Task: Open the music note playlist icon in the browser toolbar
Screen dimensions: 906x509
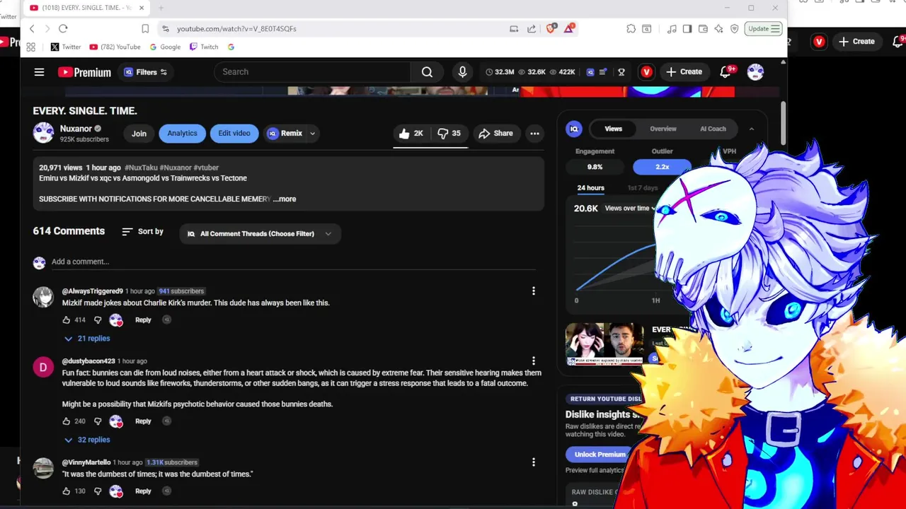Action: [672, 28]
